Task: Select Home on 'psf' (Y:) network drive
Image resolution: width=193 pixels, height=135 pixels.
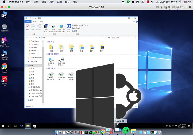Action: [61, 76]
